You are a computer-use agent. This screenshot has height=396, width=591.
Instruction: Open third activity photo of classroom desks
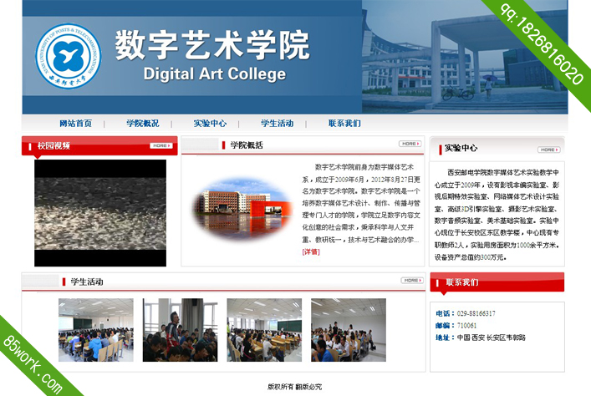pyautogui.click(x=264, y=330)
